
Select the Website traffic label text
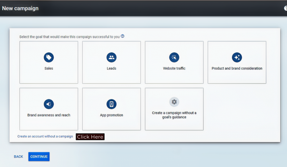pos(174,68)
